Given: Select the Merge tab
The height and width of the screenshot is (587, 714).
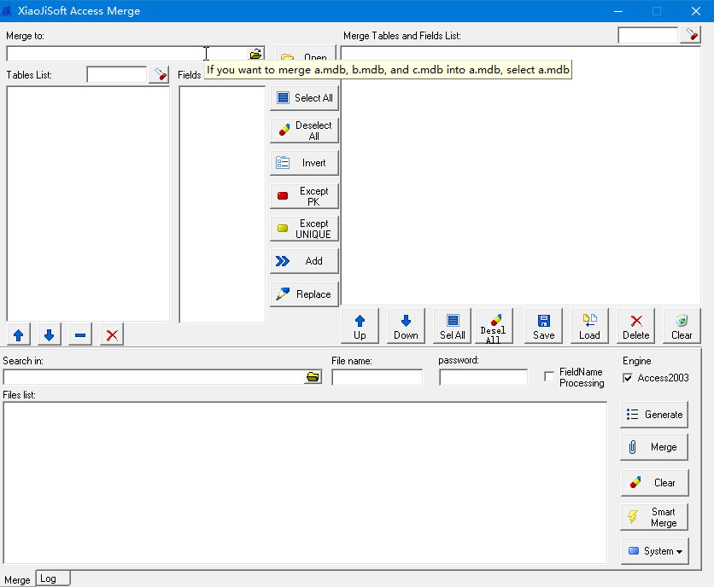Looking at the screenshot, I should click(x=17, y=579).
